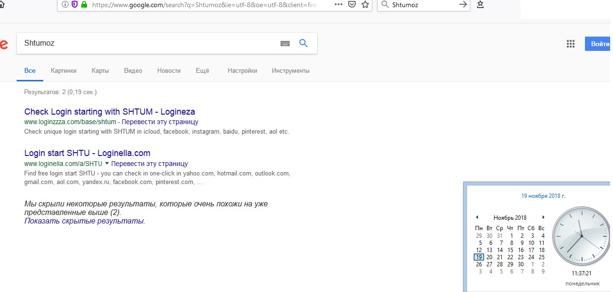Click the 'Ноябрь 2018' month title

click(x=510, y=217)
